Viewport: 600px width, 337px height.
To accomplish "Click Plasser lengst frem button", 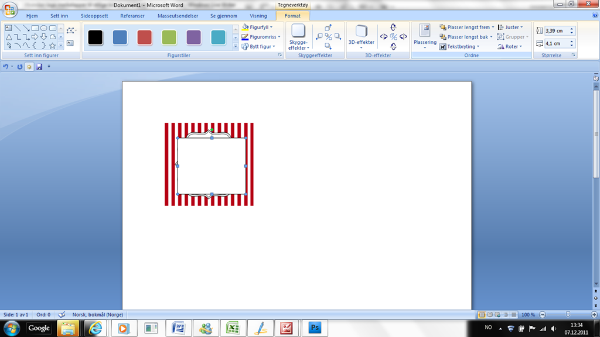I will (x=467, y=27).
